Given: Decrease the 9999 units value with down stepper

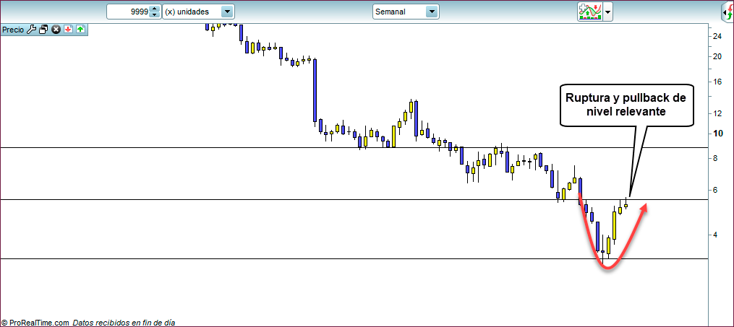Looking at the screenshot, I should tap(153, 15).
